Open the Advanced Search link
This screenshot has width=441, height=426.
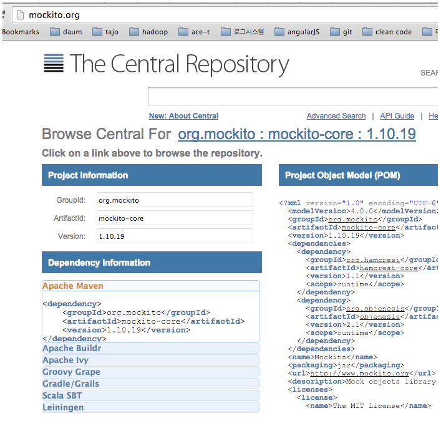(336, 116)
